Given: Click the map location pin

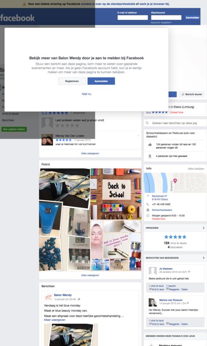Looking at the screenshot, I should (175, 181).
